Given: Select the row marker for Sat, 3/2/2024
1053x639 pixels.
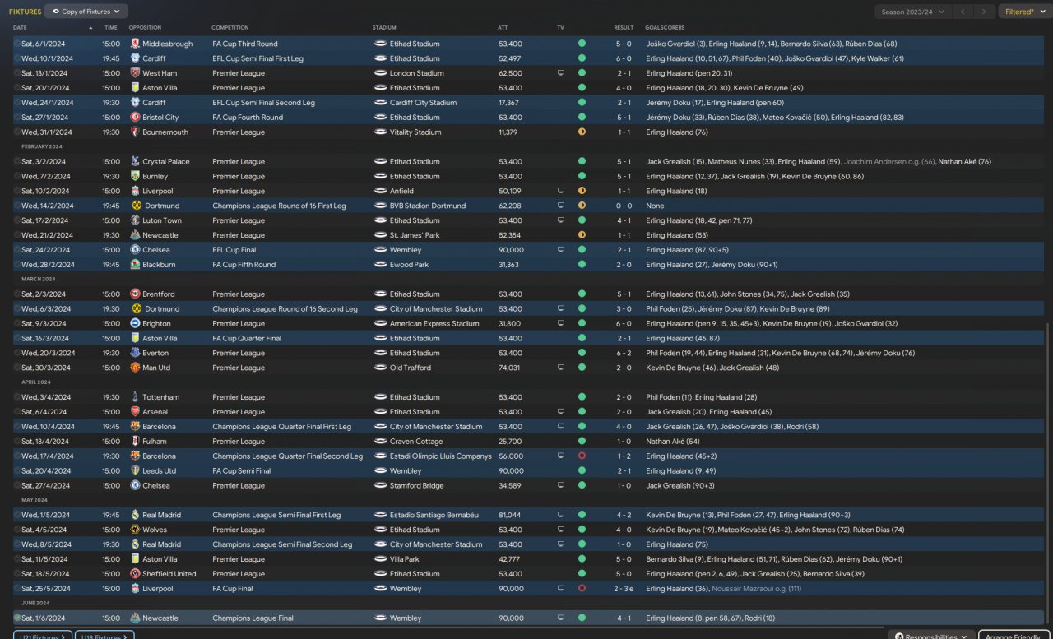Looking at the screenshot, I should tap(17, 162).
